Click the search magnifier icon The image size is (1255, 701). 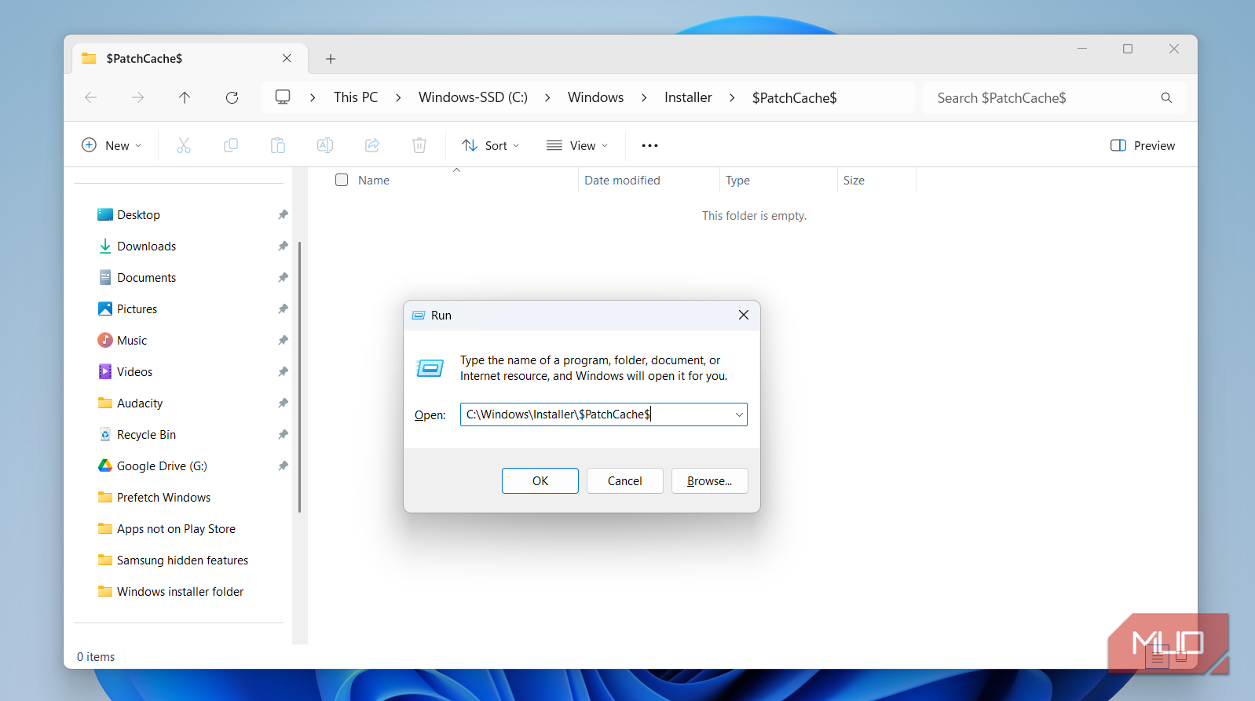click(1166, 97)
